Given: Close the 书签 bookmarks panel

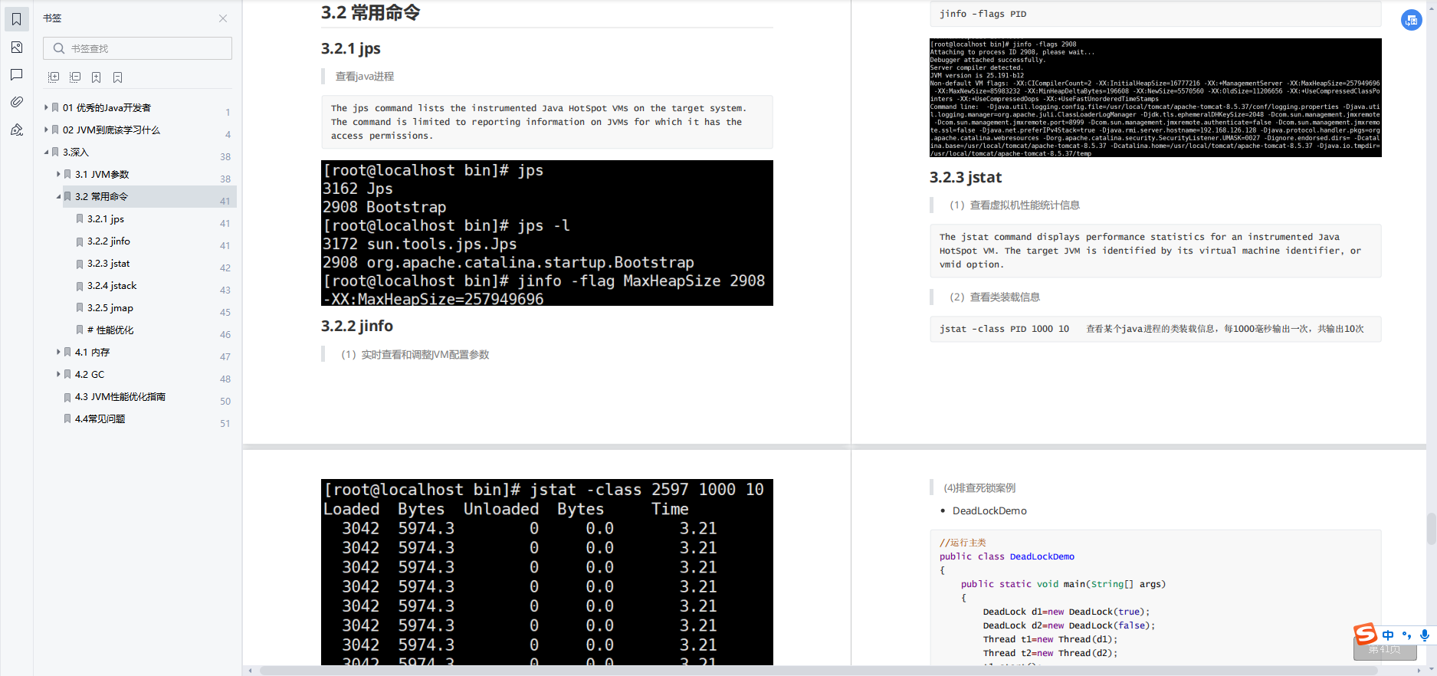Looking at the screenshot, I should pos(223,18).
